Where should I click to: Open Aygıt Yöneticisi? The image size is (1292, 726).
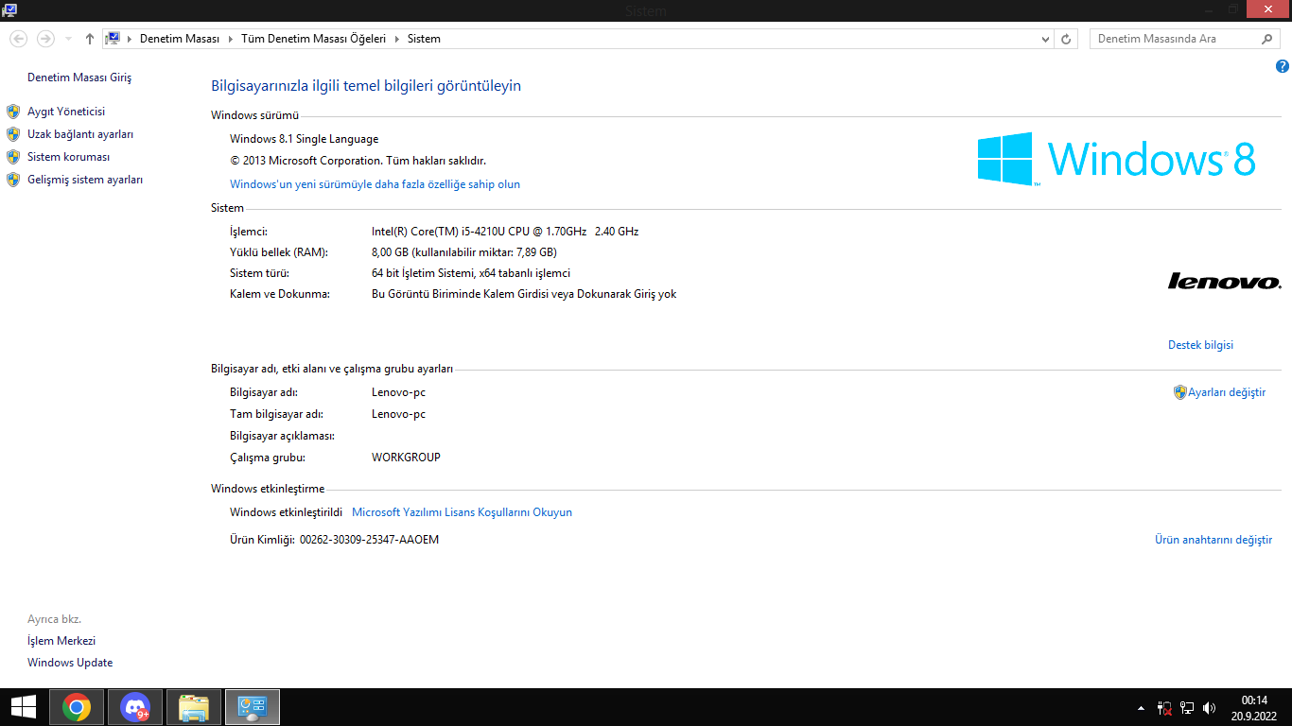(66, 112)
